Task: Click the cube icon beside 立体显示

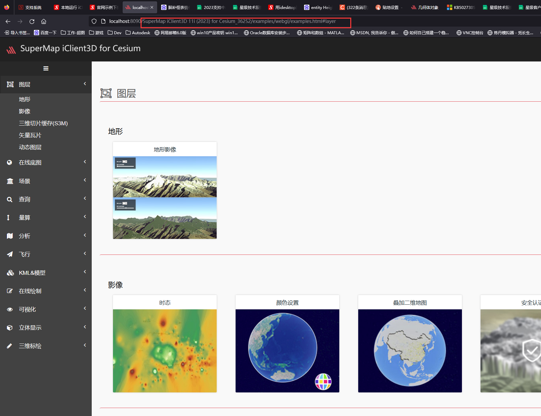Action: click(10, 328)
